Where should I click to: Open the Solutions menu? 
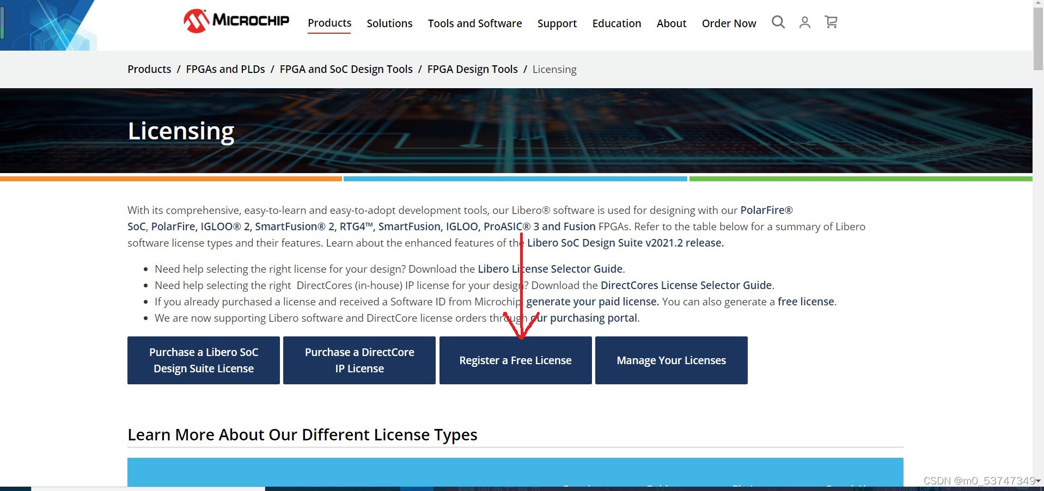point(389,23)
